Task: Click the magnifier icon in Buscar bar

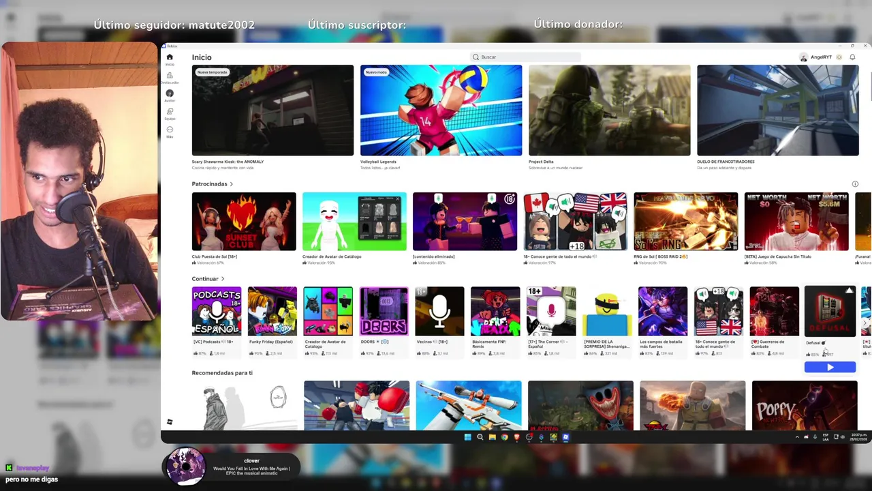Action: click(476, 57)
